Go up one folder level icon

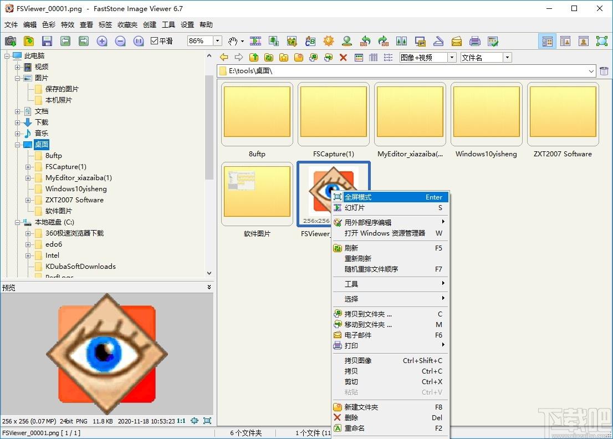click(254, 58)
